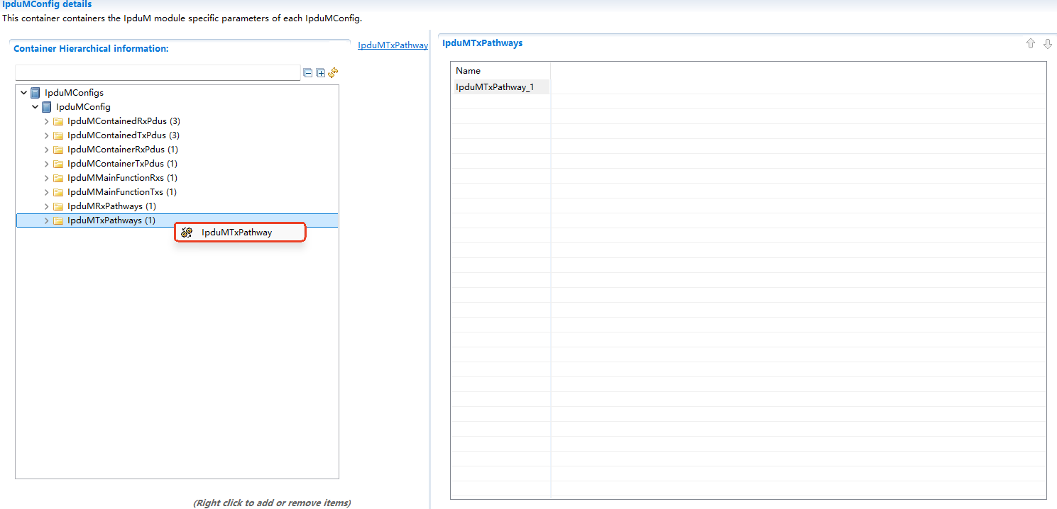Click the gear icon beside IpduMTxPathway
This screenshot has height=509, width=1057.
click(x=187, y=233)
